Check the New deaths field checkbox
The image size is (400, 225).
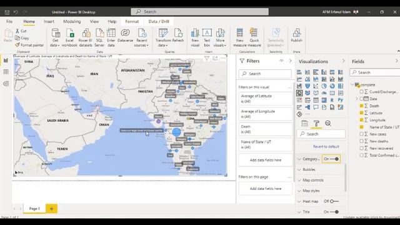tap(361, 141)
